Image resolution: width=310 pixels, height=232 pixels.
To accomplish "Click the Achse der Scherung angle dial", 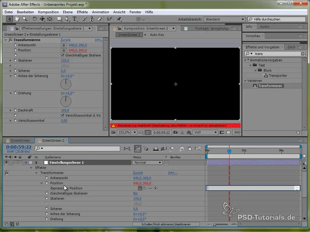I will tap(66, 84).
